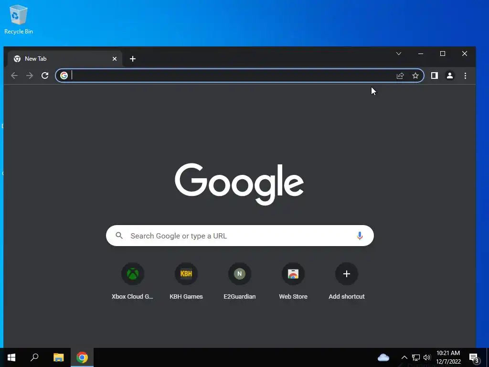The height and width of the screenshot is (367, 489).
Task: Open the Recycle Bin on desktop
Action: pos(19,19)
